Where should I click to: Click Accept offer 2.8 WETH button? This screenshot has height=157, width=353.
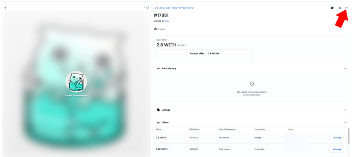[x=204, y=54]
